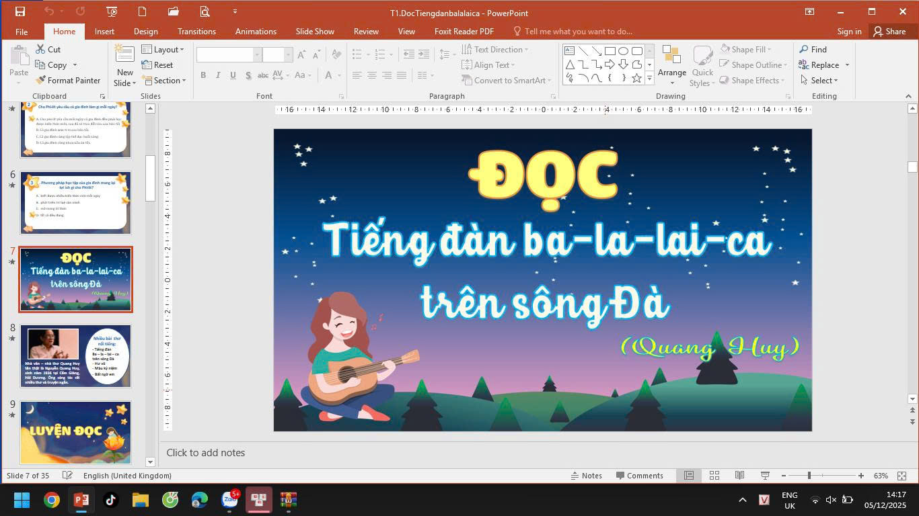
Task: Toggle the Comments pane
Action: point(639,475)
